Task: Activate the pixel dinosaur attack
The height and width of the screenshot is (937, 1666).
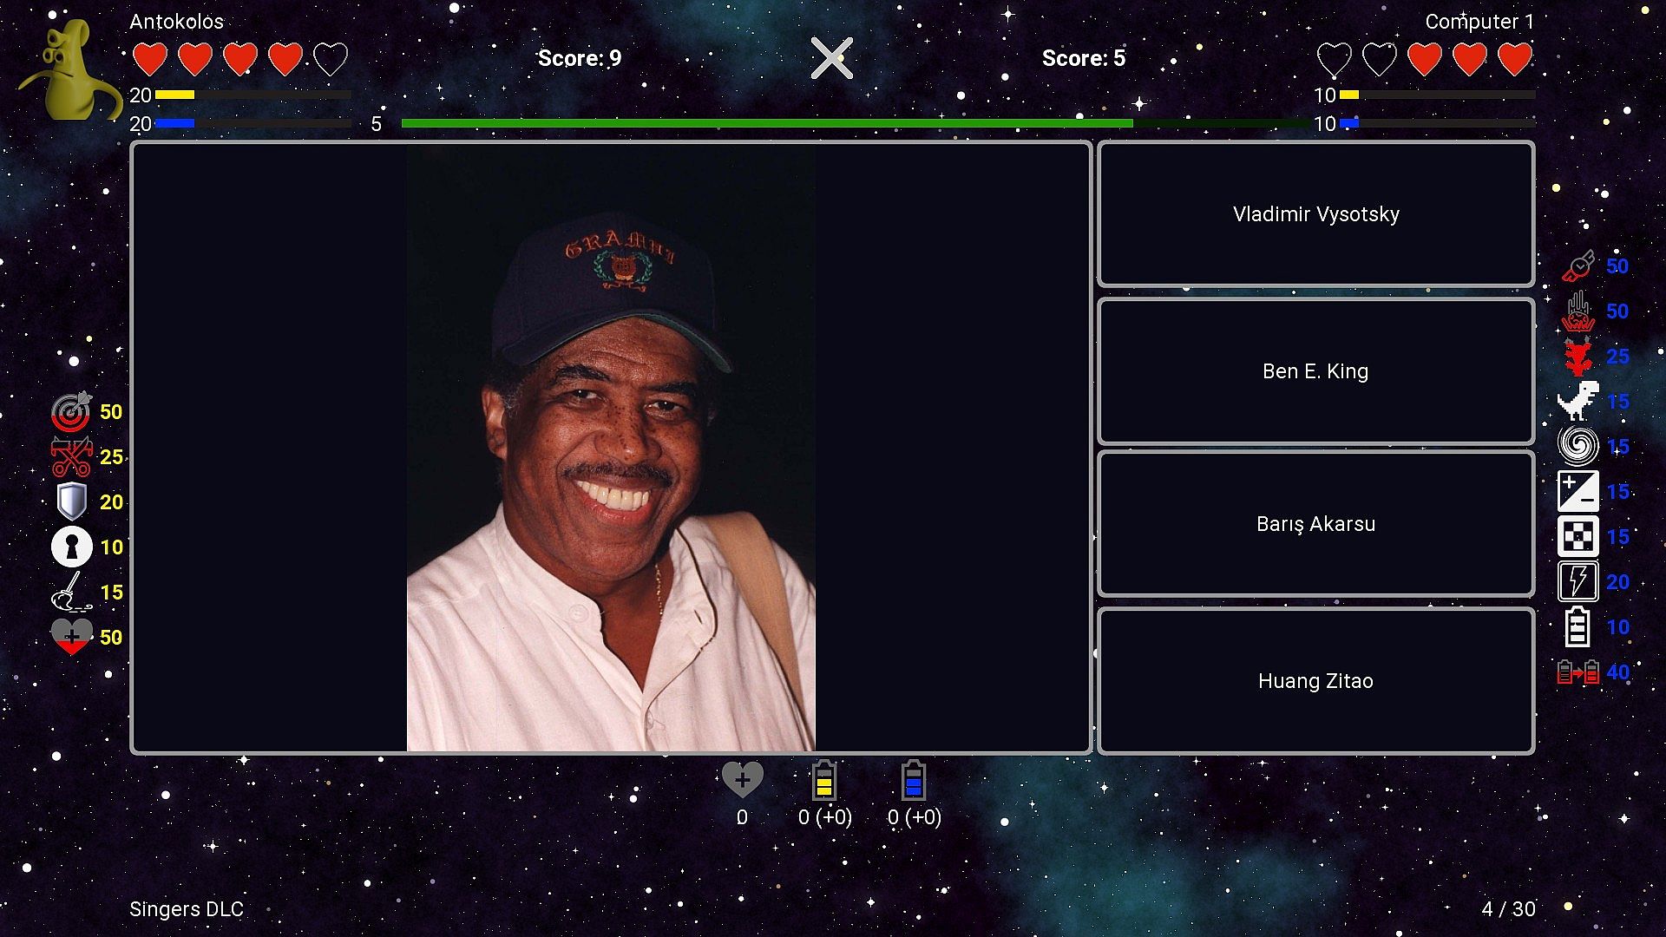Action: (1577, 401)
